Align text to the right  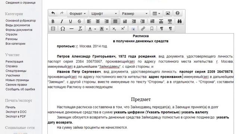coord(106,22)
